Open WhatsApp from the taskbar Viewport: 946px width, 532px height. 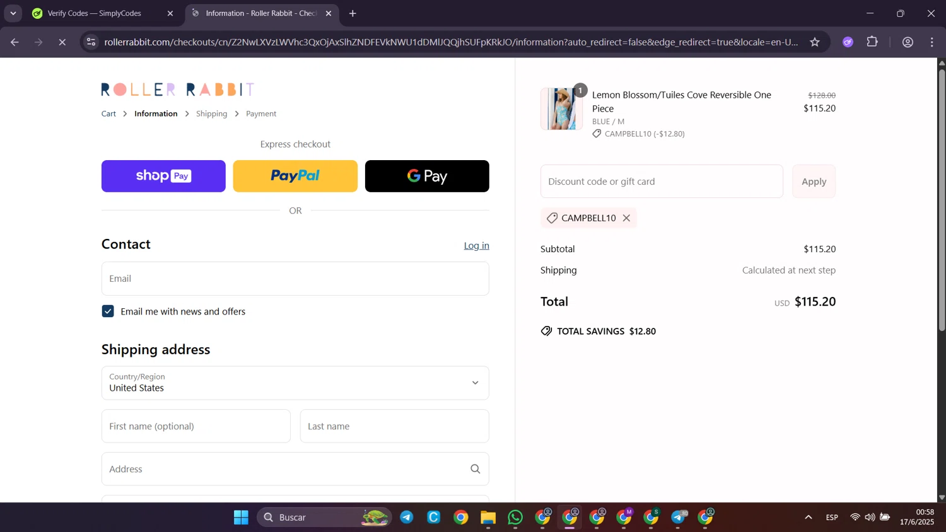click(515, 518)
